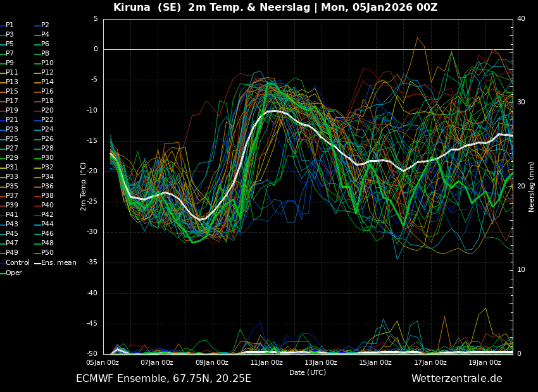Select legend item 'P11'
Screen dimensions: 538x392
9,72
